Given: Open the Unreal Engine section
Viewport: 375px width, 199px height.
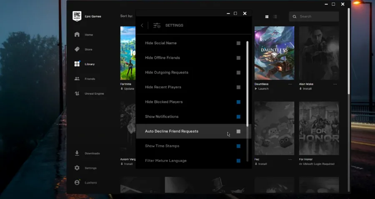Looking at the screenshot, I should (89, 93).
